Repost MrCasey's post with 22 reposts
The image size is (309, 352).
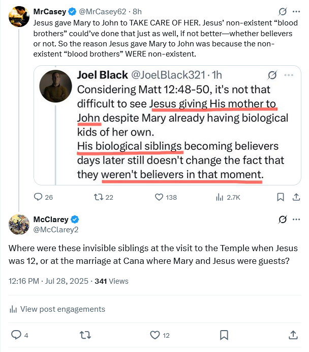(97, 197)
